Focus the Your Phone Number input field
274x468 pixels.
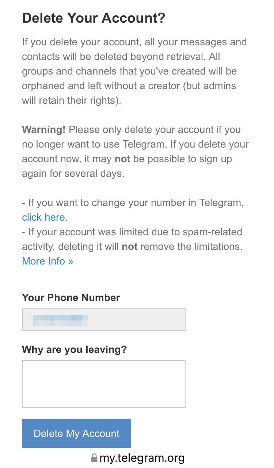[x=103, y=320]
